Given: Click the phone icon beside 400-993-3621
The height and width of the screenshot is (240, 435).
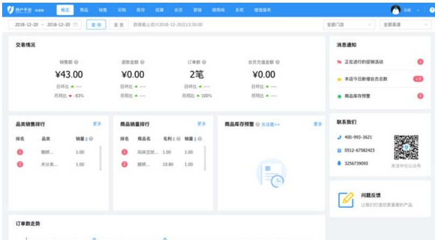Looking at the screenshot, I should (x=339, y=137).
